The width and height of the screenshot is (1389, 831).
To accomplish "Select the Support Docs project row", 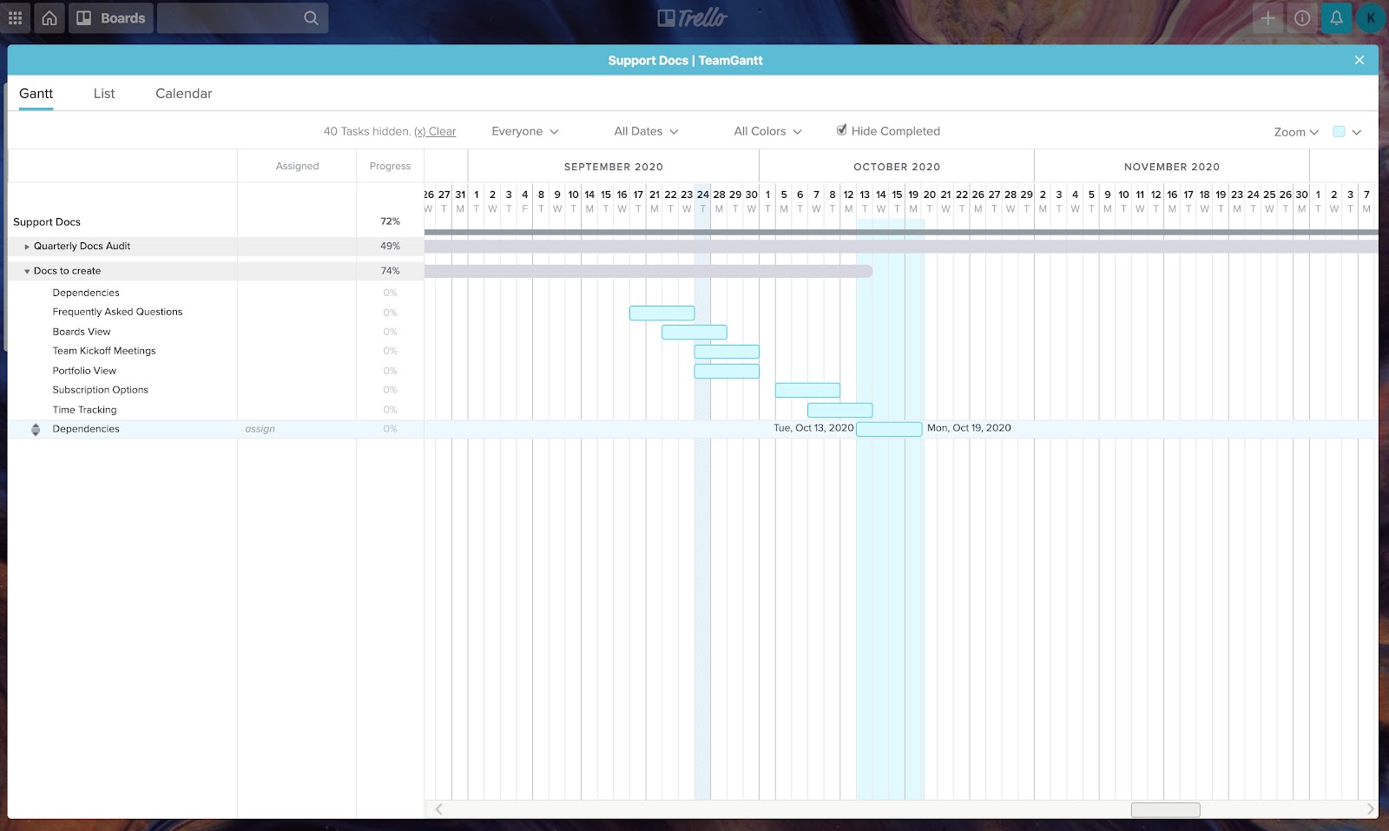I will tap(47, 222).
